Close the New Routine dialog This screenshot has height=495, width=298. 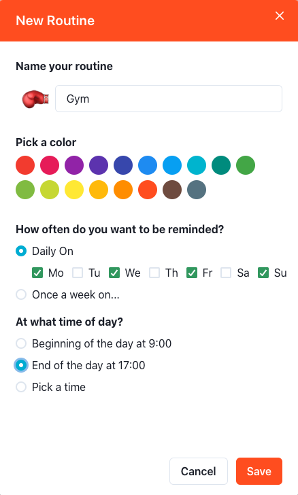(x=280, y=16)
